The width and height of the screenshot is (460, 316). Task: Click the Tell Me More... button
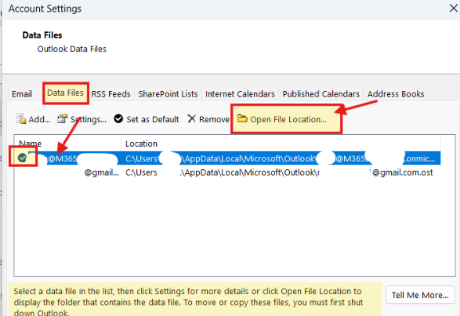pyautogui.click(x=420, y=295)
